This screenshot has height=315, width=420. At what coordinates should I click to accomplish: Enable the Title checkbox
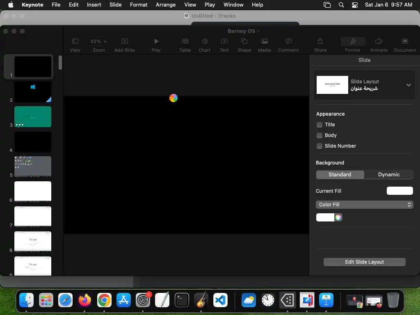coord(319,125)
